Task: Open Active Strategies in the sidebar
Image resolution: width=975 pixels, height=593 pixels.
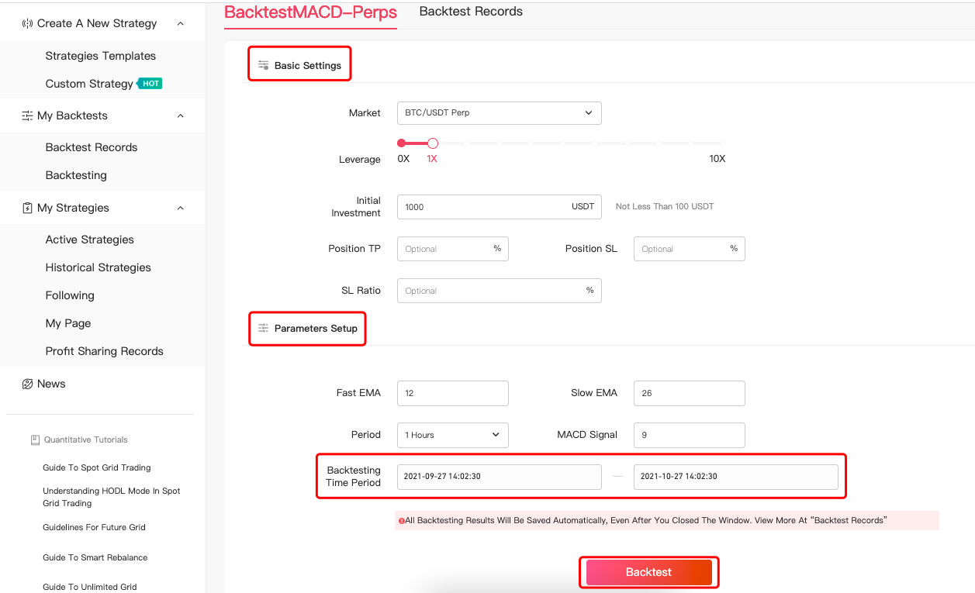Action: pos(89,240)
